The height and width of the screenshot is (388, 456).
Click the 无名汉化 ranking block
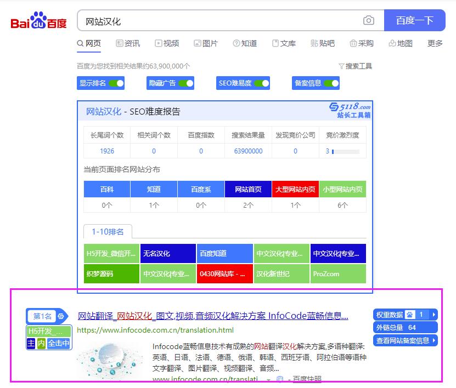click(168, 254)
